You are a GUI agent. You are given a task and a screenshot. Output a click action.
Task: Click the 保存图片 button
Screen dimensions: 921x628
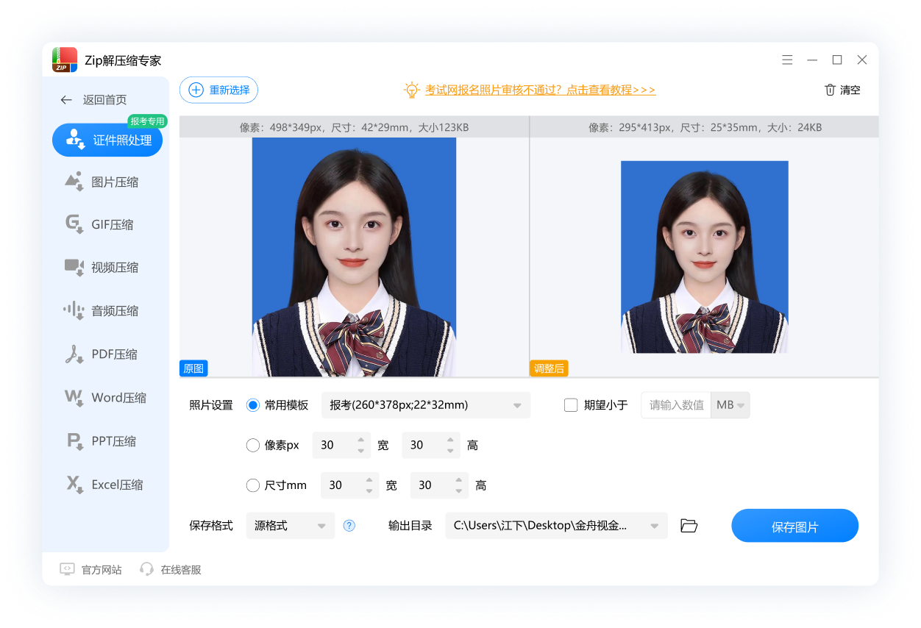click(x=794, y=527)
